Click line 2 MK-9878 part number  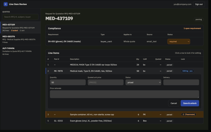(x=58, y=71)
